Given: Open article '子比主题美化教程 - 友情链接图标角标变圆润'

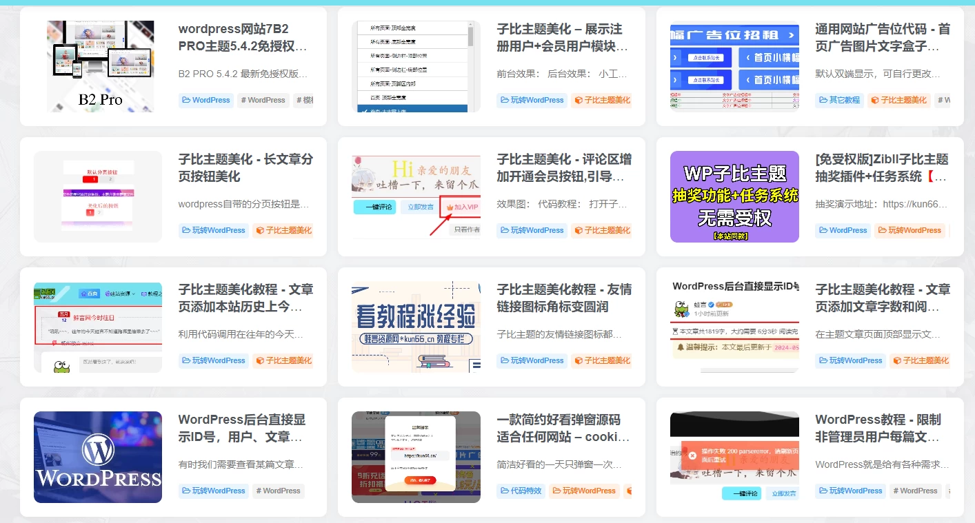Looking at the screenshot, I should point(564,298).
